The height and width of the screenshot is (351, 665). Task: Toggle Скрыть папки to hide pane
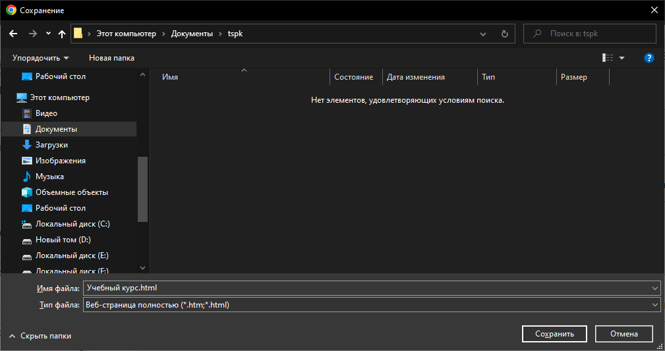tap(40, 336)
